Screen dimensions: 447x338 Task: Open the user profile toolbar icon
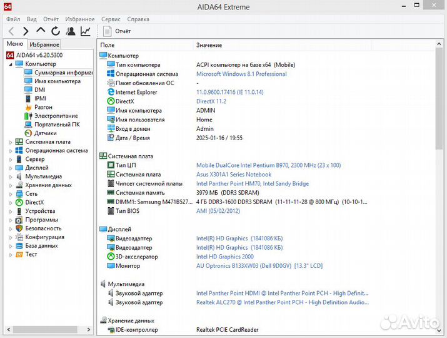(71, 31)
